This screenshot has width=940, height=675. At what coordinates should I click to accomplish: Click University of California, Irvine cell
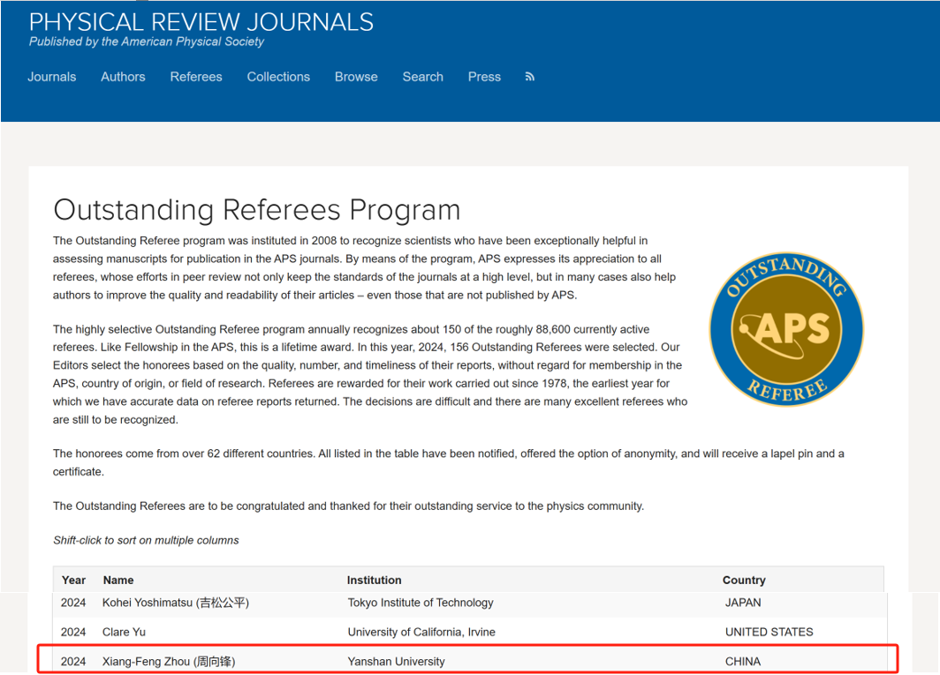pyautogui.click(x=421, y=632)
